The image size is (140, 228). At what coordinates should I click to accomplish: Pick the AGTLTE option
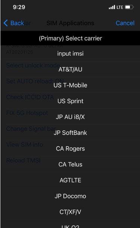pos(70,180)
